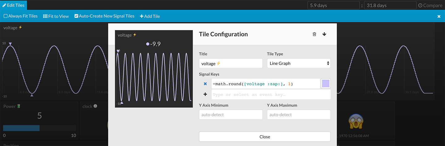
Task: Click the Title input field
Action: click(231, 63)
